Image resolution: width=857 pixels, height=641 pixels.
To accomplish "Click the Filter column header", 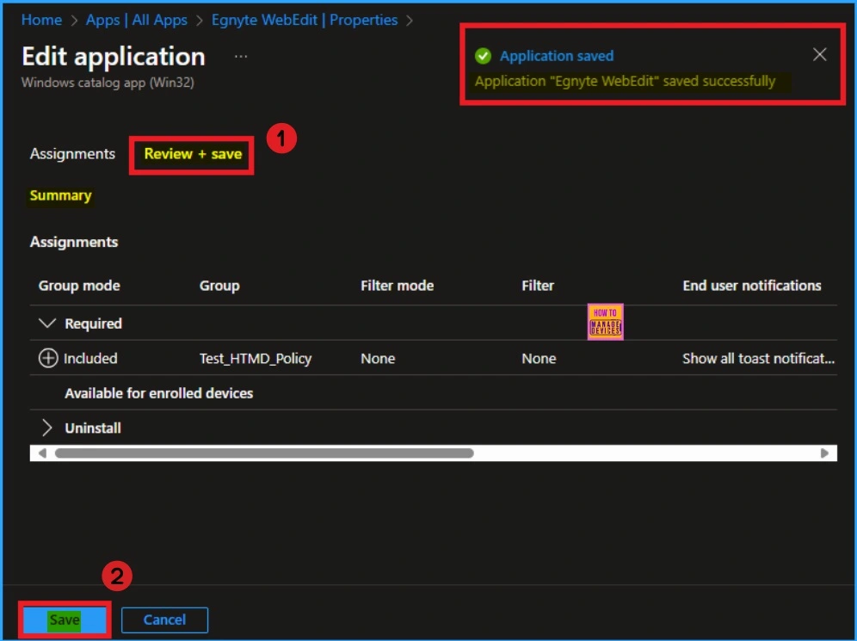I will [537, 286].
